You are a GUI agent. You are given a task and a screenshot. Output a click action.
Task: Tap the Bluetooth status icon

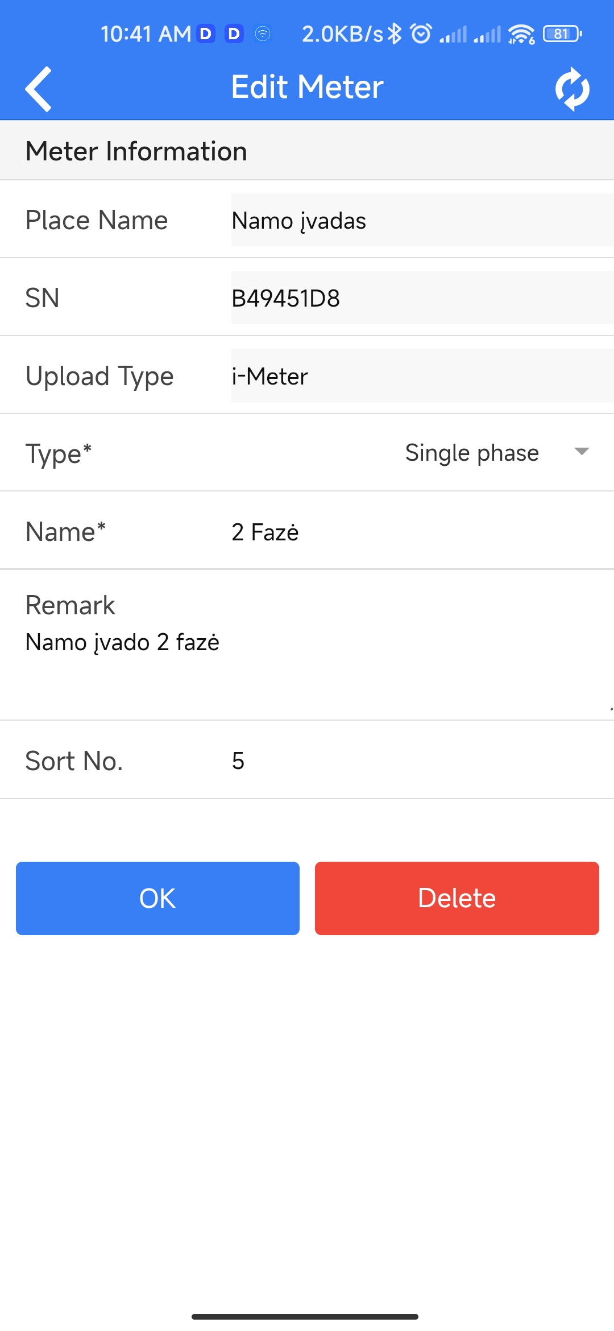[395, 34]
